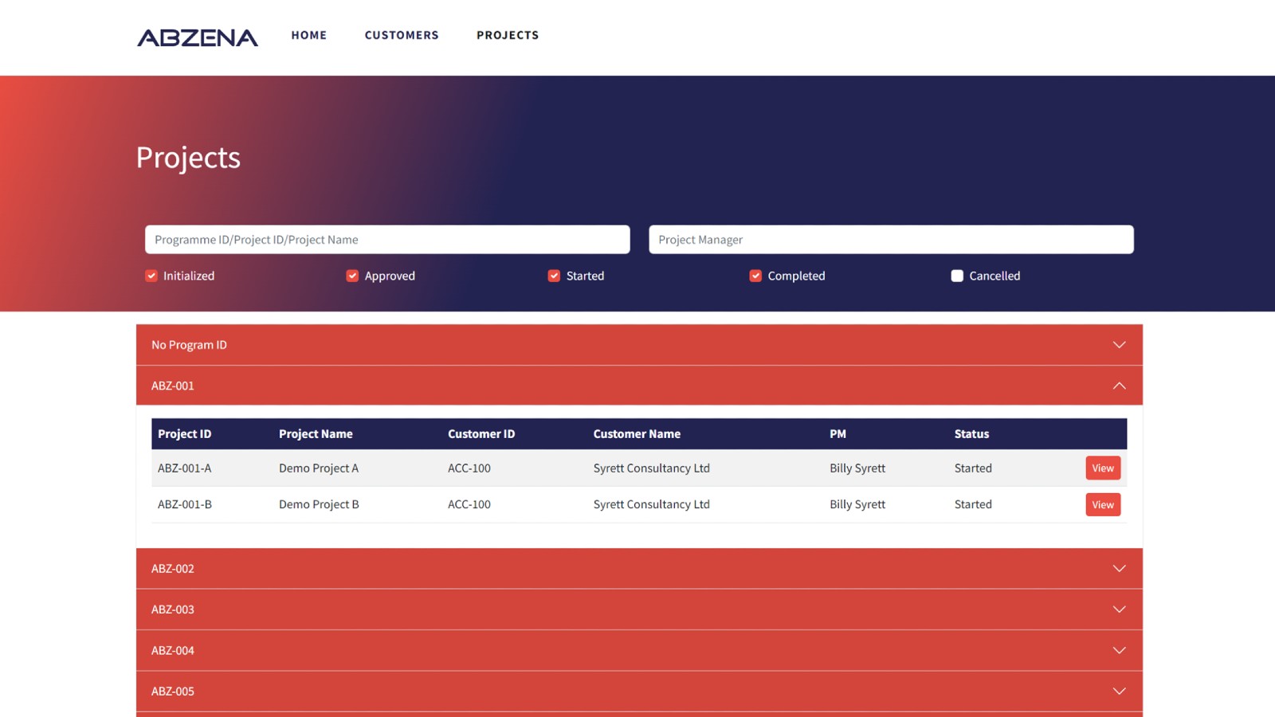Screen dimensions: 1275x717
Task: Toggle the Approved checkbox
Action: coord(352,276)
